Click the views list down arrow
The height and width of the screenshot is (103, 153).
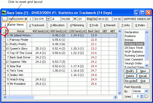pyautogui.click(x=146, y=65)
